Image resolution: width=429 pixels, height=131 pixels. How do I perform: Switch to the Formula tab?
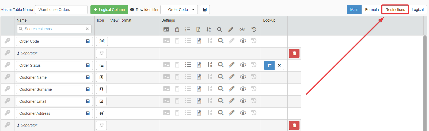point(372,10)
